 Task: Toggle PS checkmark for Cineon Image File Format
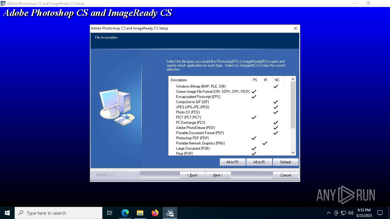point(254,92)
